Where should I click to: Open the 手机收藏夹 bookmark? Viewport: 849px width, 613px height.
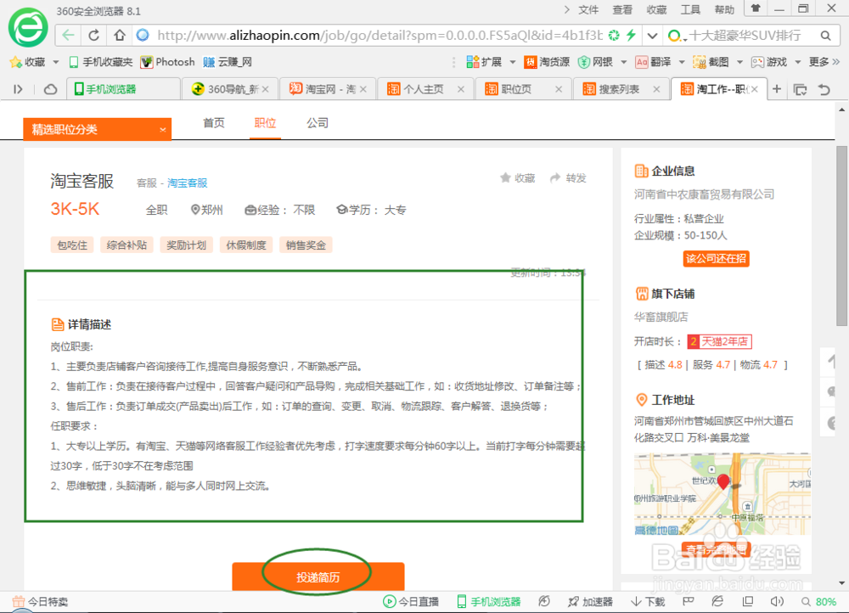(x=101, y=62)
